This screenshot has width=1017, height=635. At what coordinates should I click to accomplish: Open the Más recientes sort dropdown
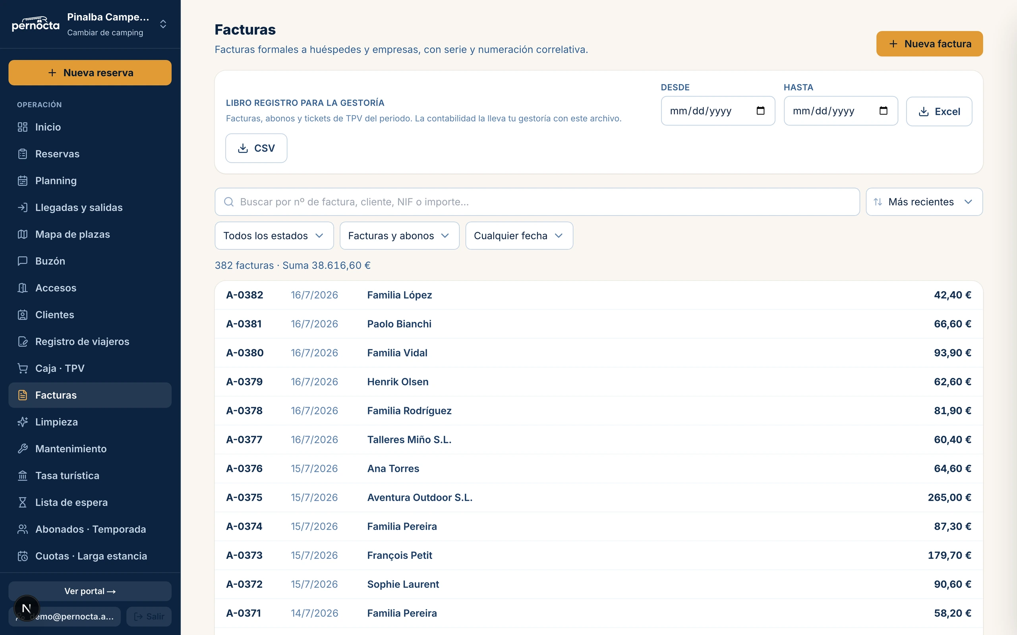tap(924, 202)
